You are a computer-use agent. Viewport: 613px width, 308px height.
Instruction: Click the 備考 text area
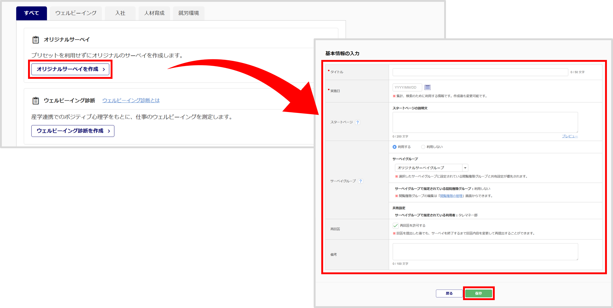485,252
